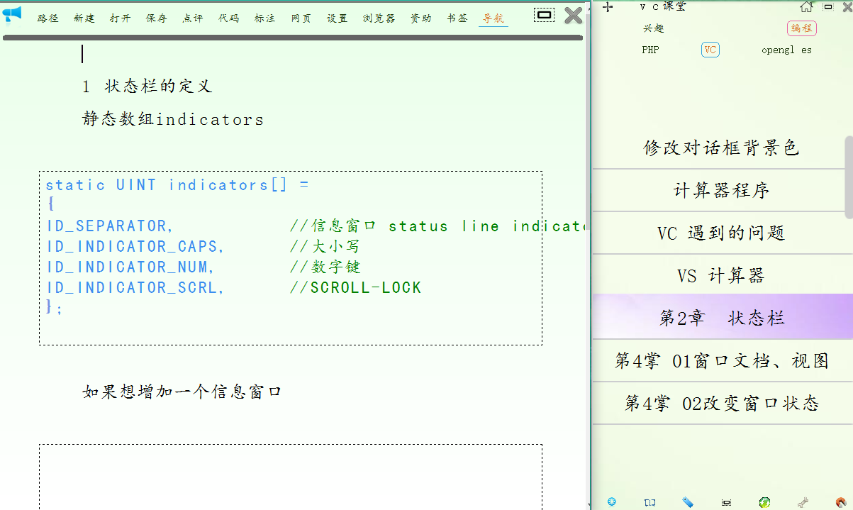Open 第4掌 02改变窗口状态 entry
This screenshot has width=853, height=510.
coord(721,403)
